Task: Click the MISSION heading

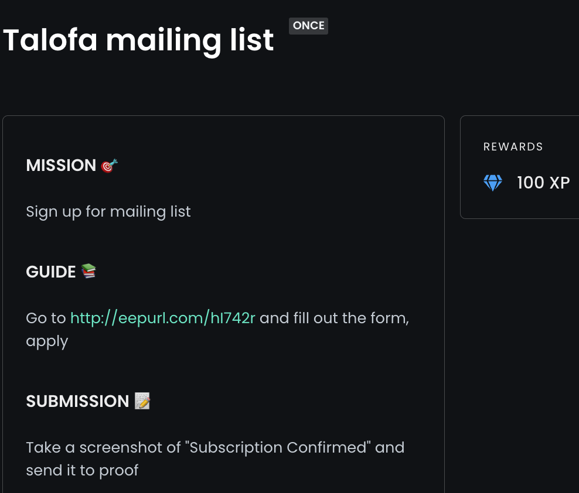Action: (61, 165)
